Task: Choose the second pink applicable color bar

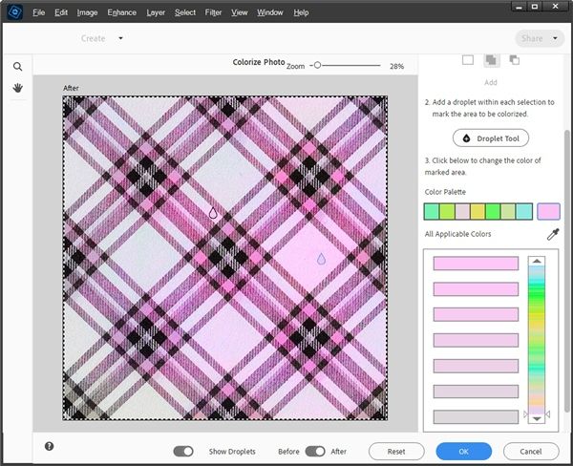Action: coord(476,288)
